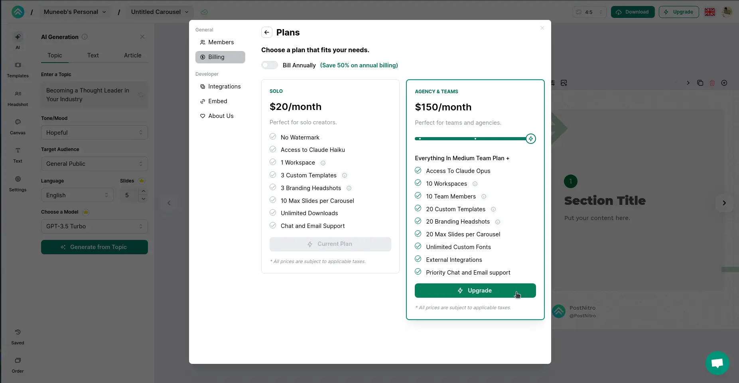The height and width of the screenshot is (383, 739).
Task: Open the GPT-3.5 Turbo model selector
Action: click(95, 226)
